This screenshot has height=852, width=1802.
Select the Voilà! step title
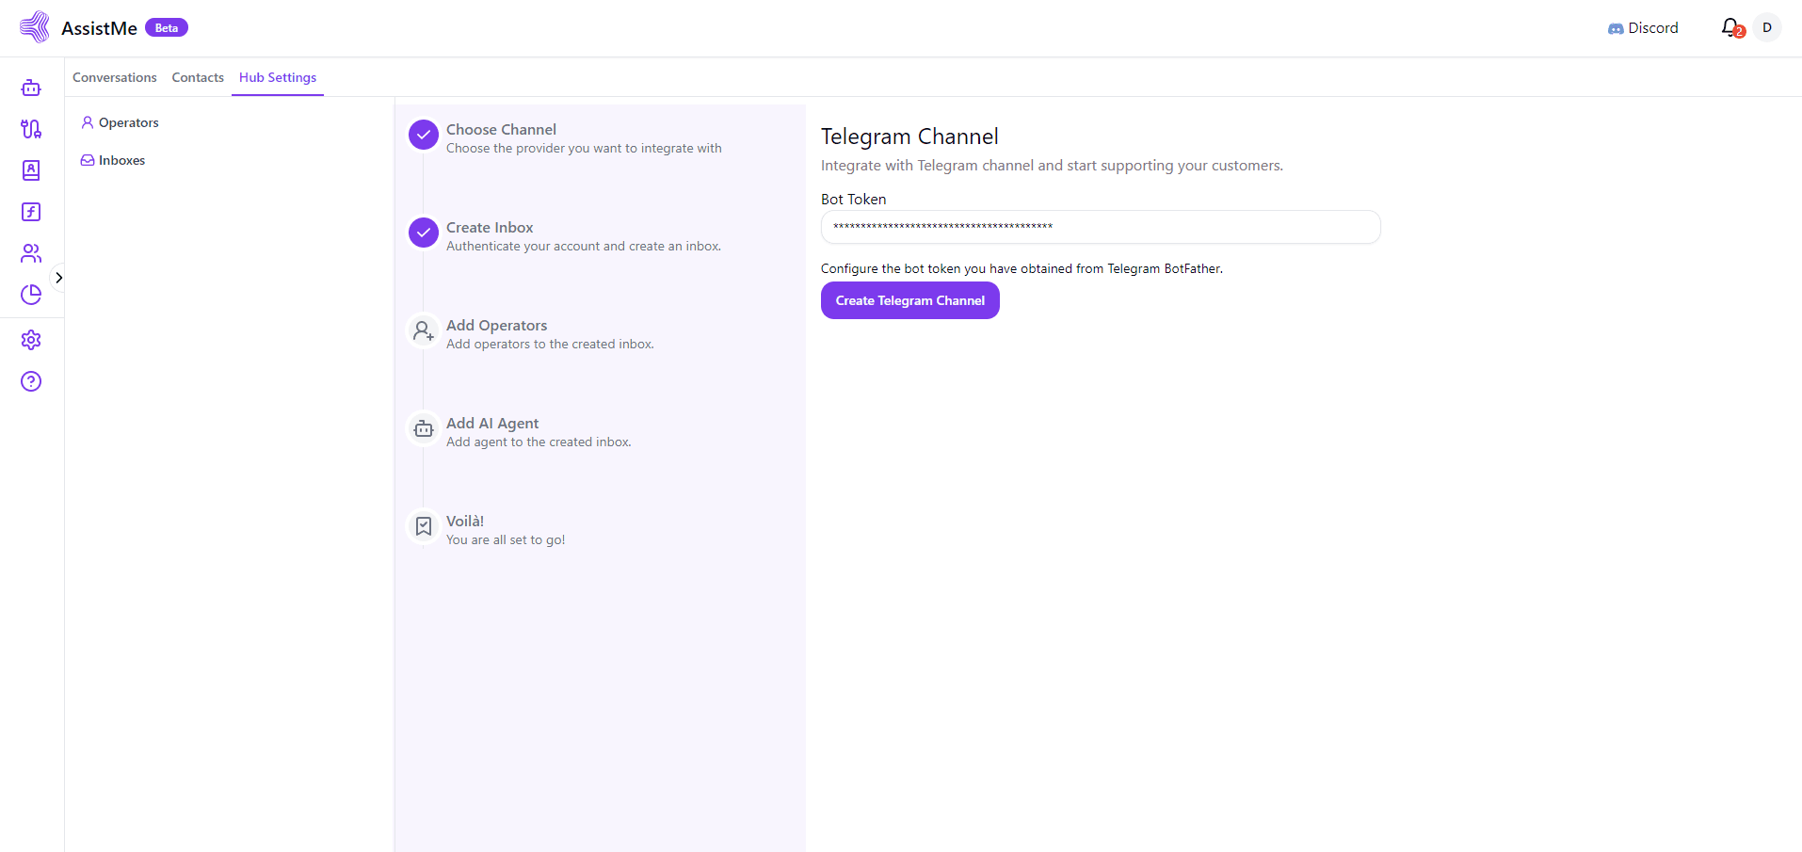click(x=465, y=521)
